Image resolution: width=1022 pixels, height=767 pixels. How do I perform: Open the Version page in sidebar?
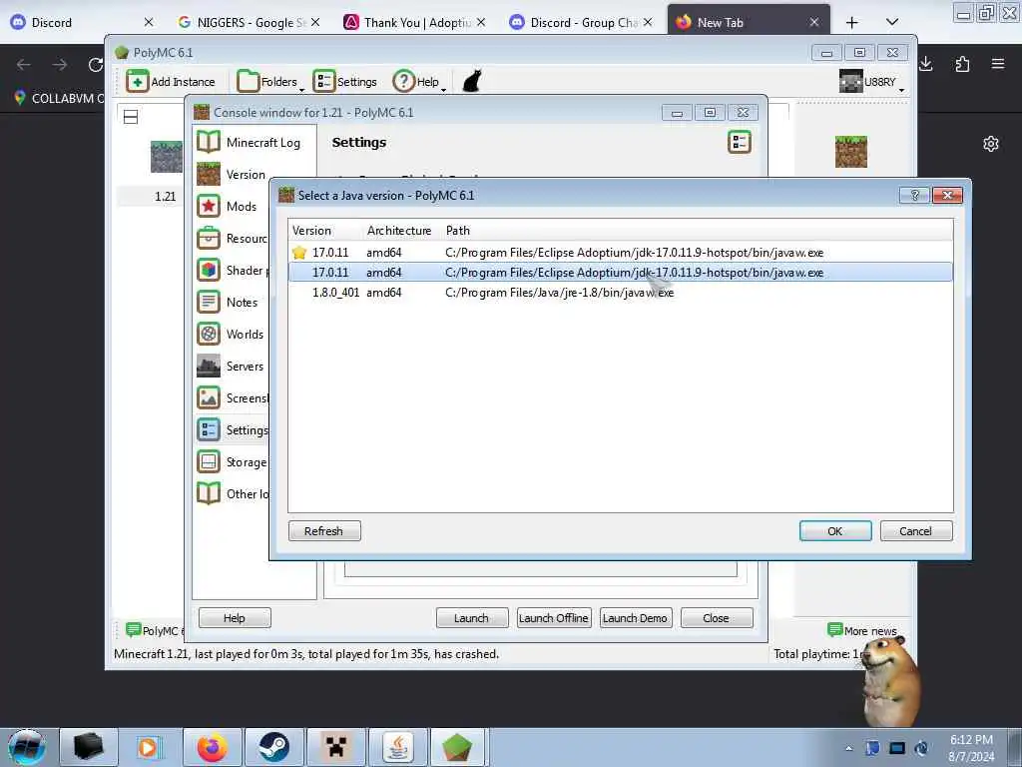click(x=232, y=174)
